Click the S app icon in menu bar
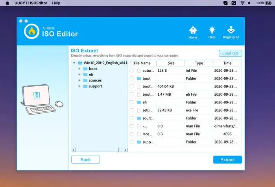This screenshot has width=275, height=187. 234,3
